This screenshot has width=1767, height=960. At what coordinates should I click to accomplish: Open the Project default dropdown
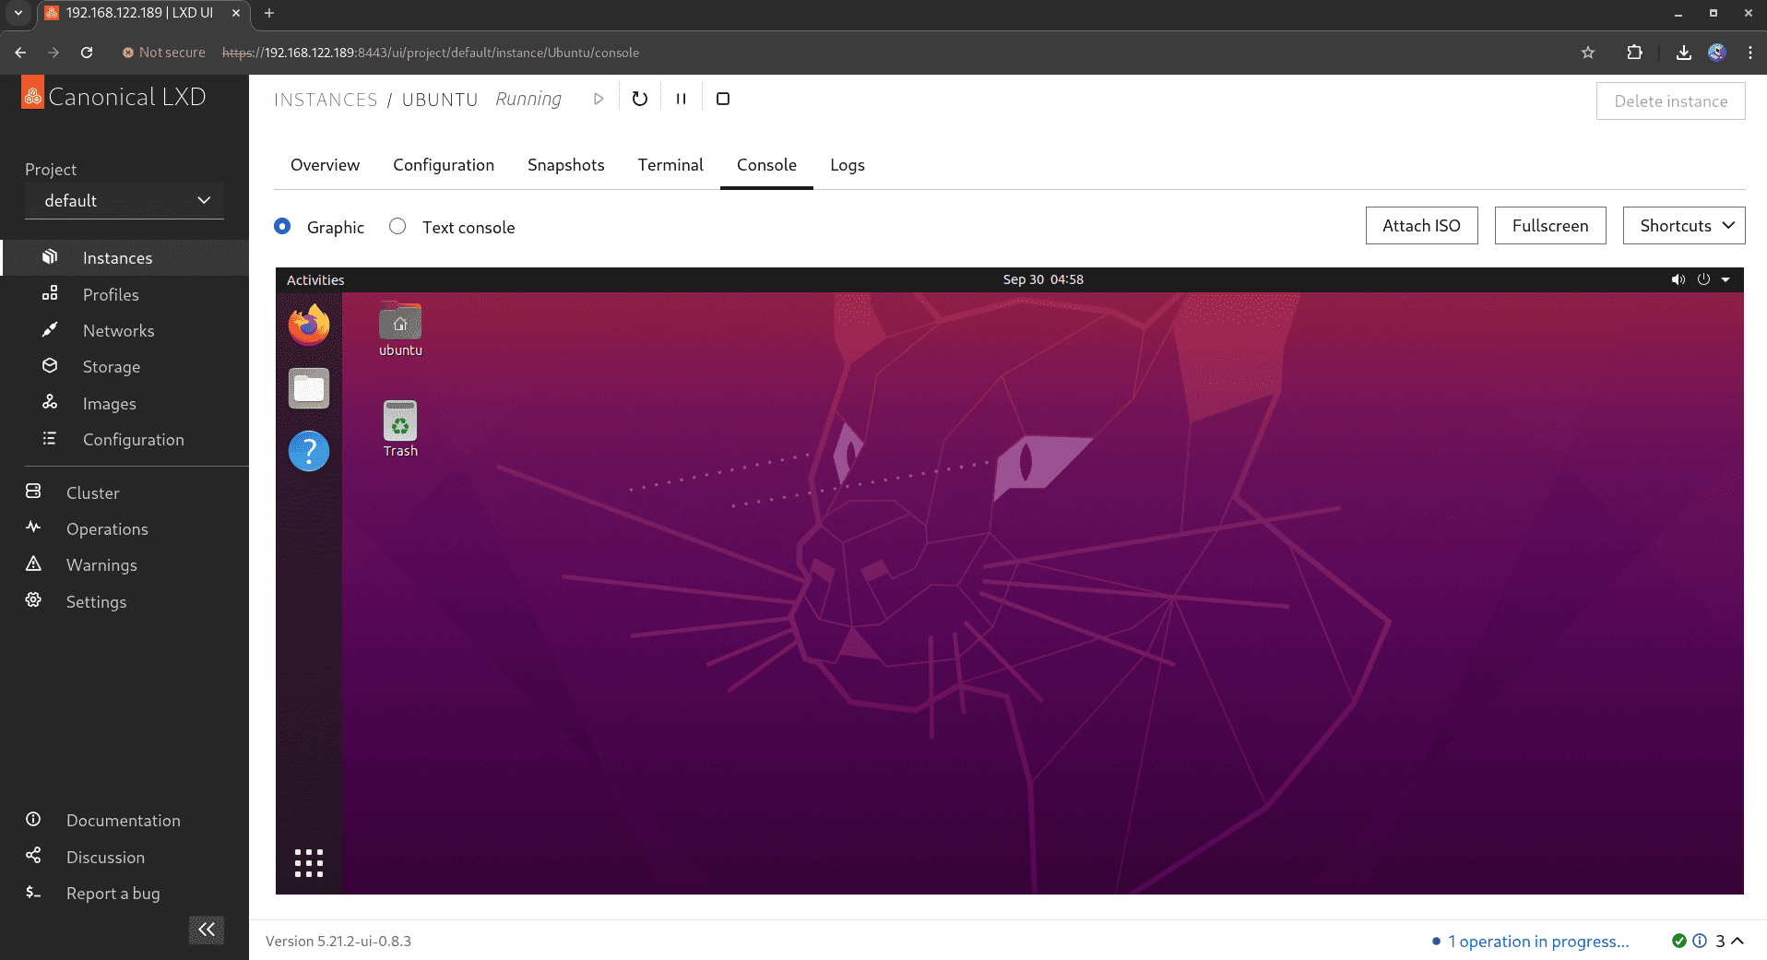point(125,200)
